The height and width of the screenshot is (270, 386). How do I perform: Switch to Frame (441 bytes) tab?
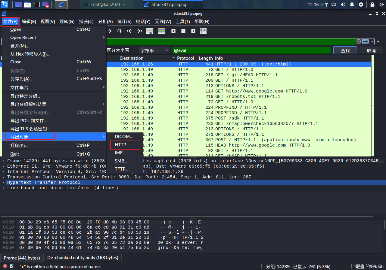[22, 258]
